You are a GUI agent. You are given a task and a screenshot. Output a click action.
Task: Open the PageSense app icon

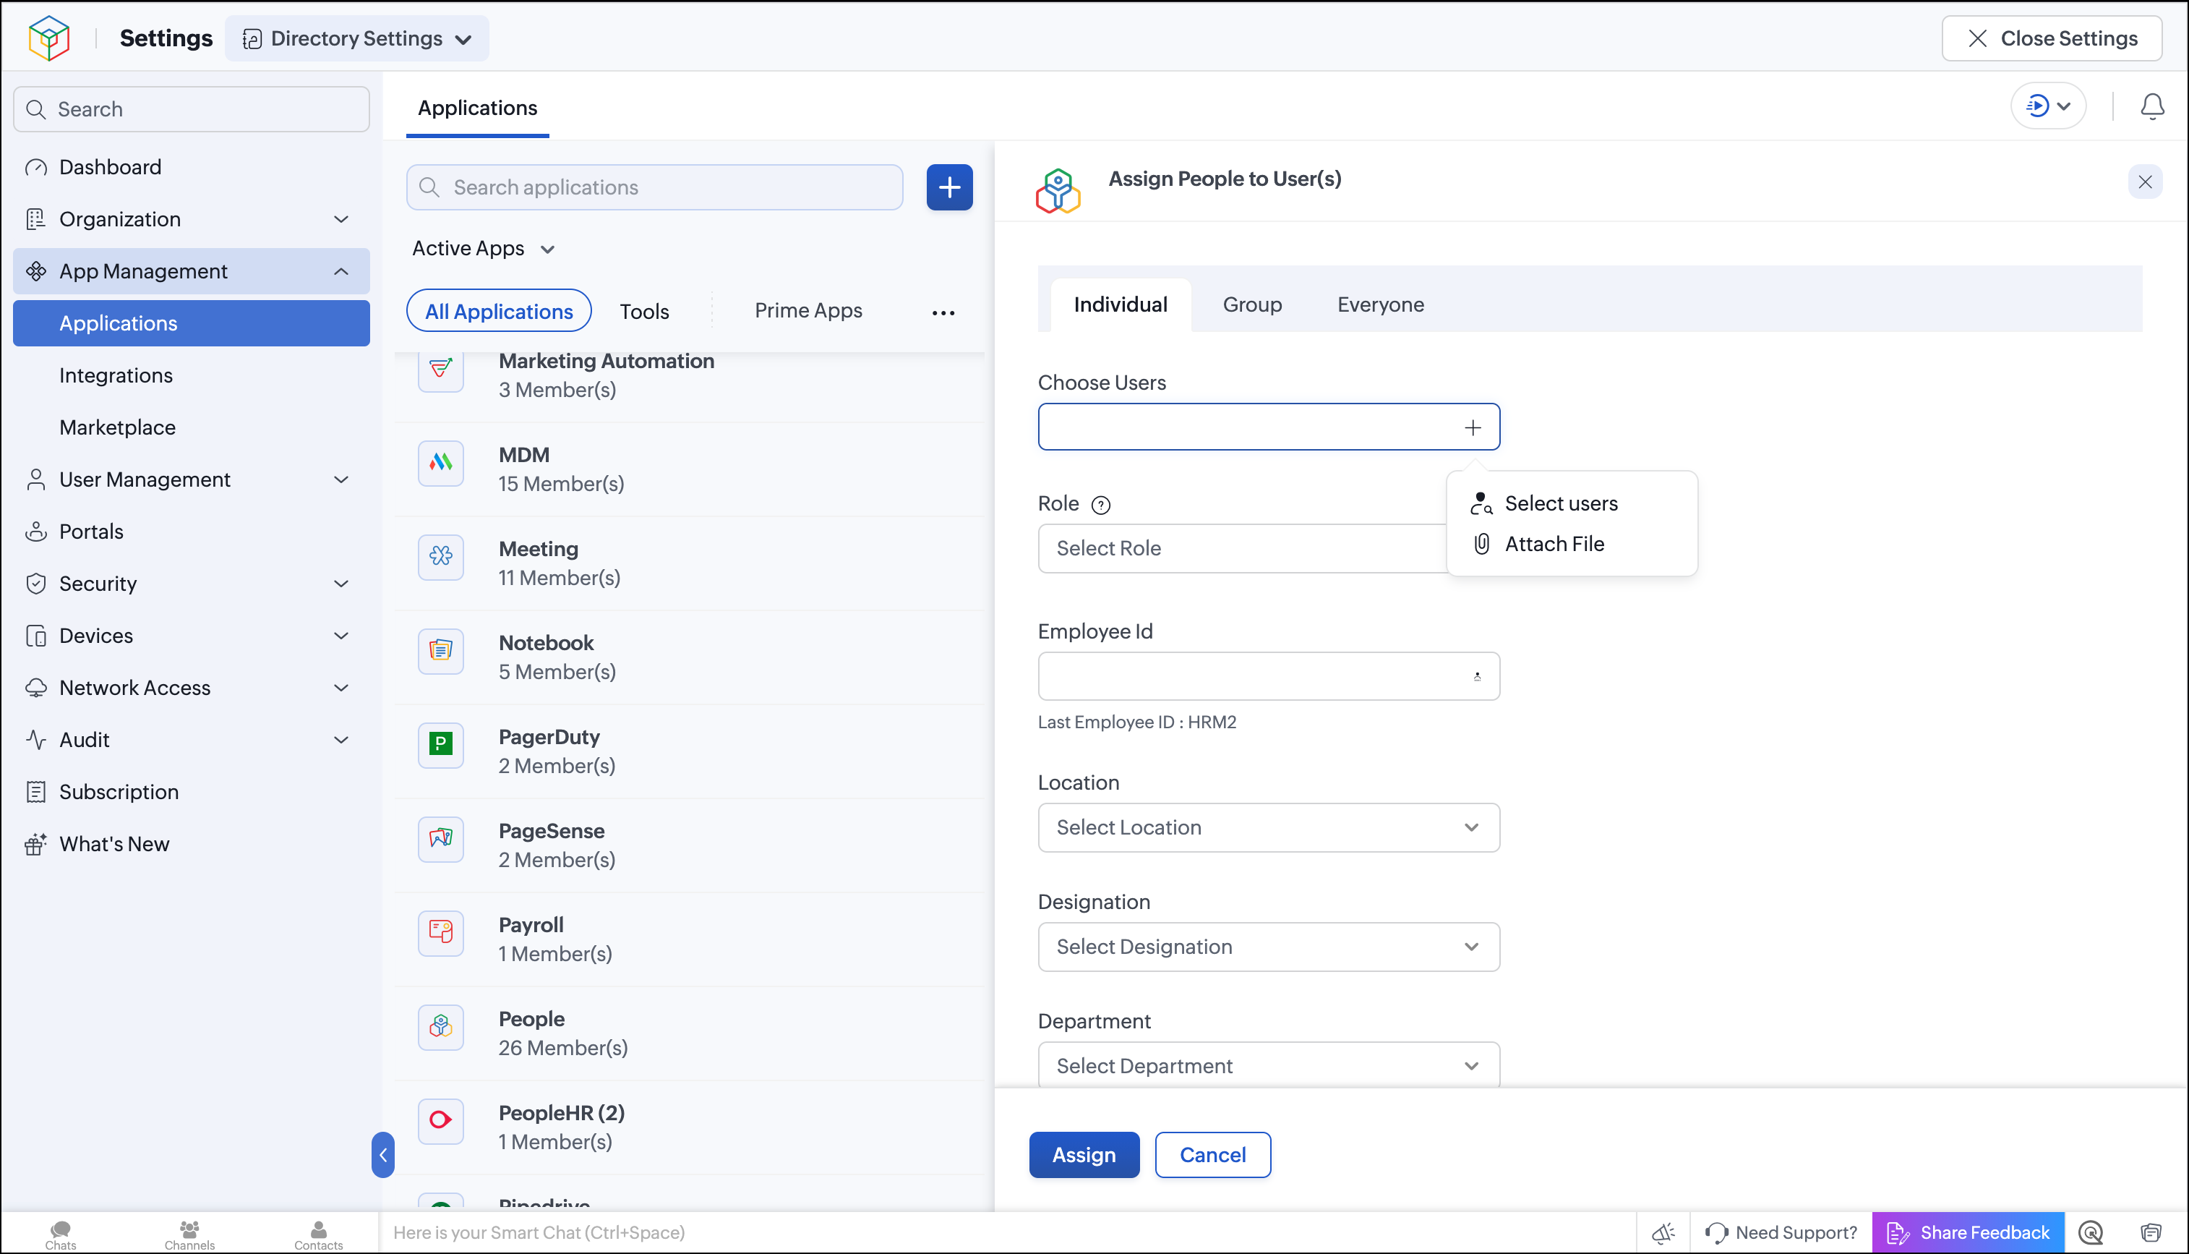point(441,839)
